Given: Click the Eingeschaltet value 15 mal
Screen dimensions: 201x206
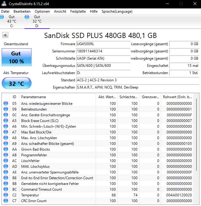Looking at the screenshot, I should [184, 66].
